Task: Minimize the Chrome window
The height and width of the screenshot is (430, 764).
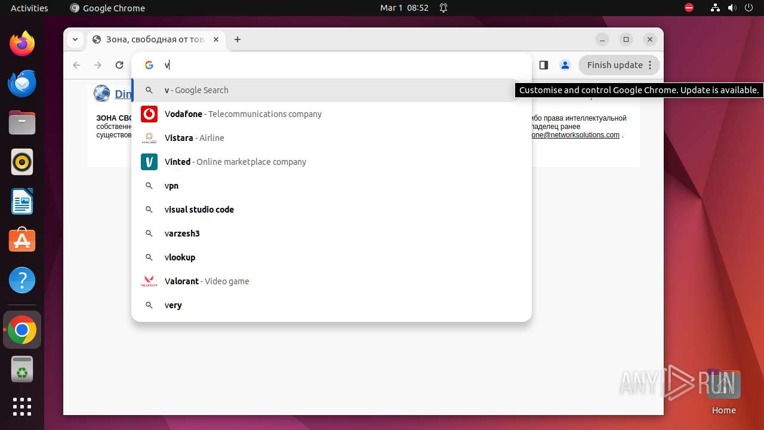Action: (602, 39)
